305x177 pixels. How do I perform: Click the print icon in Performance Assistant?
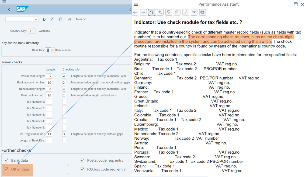(202, 12)
